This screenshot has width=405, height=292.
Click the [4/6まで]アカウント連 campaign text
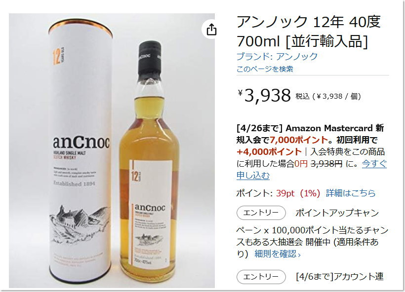tap(340, 277)
